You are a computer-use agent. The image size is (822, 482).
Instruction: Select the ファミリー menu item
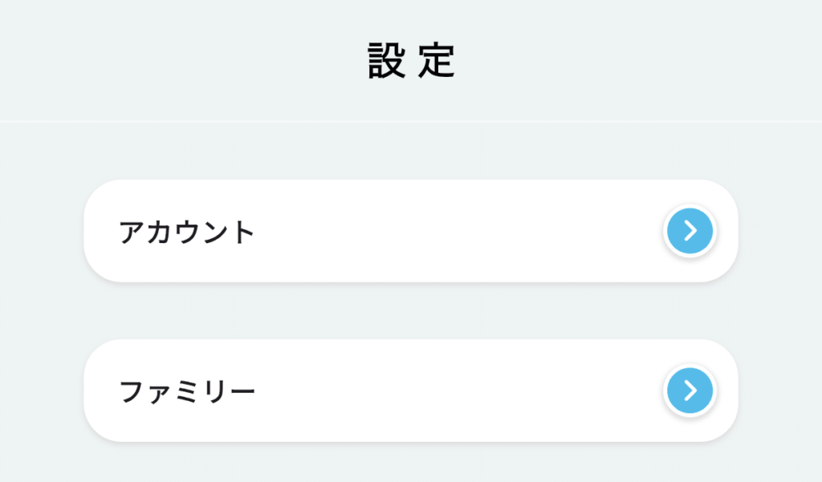click(x=410, y=391)
